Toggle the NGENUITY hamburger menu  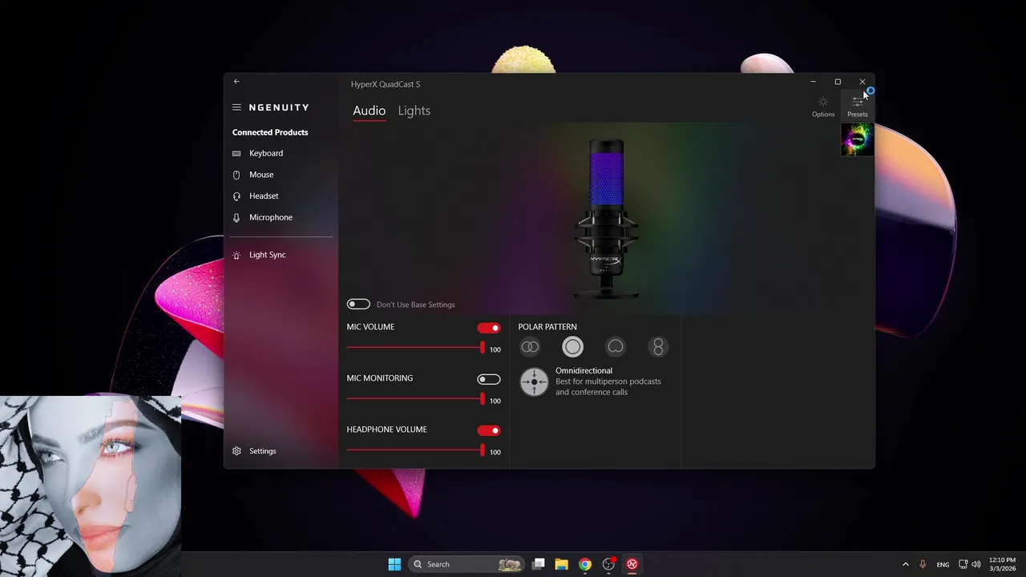[x=236, y=107]
